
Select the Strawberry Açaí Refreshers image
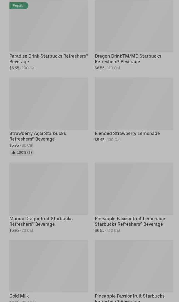(x=49, y=104)
